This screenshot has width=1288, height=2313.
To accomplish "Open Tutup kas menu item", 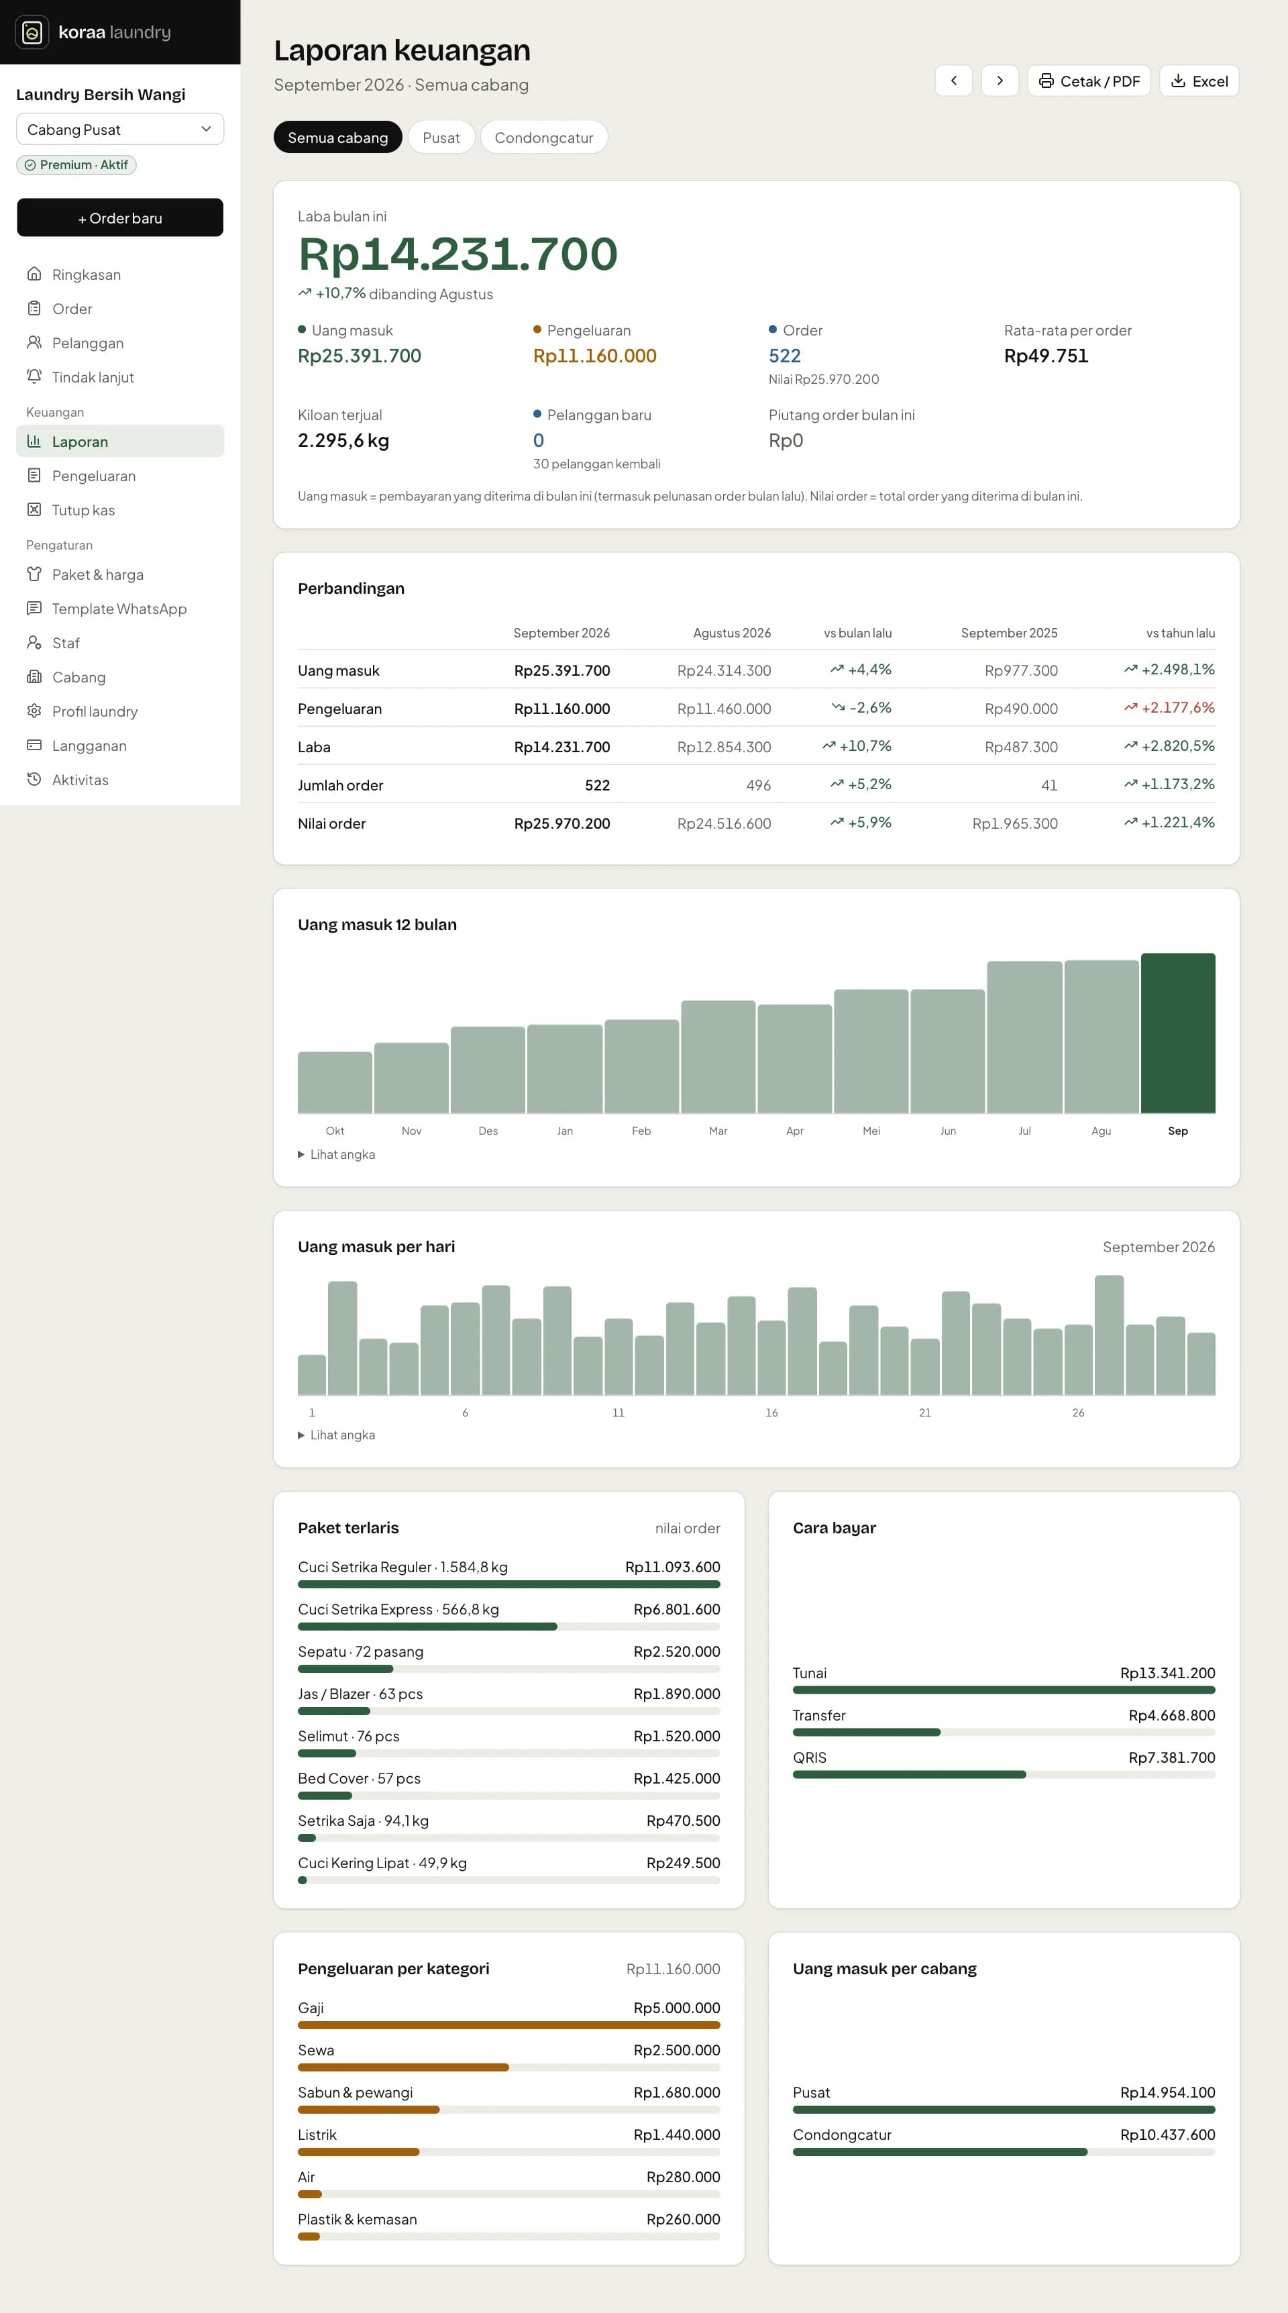I will 120,509.
